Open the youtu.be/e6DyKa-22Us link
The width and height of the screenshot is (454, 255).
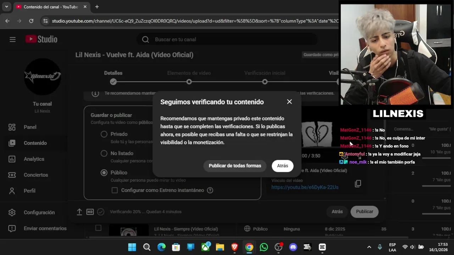click(x=305, y=187)
